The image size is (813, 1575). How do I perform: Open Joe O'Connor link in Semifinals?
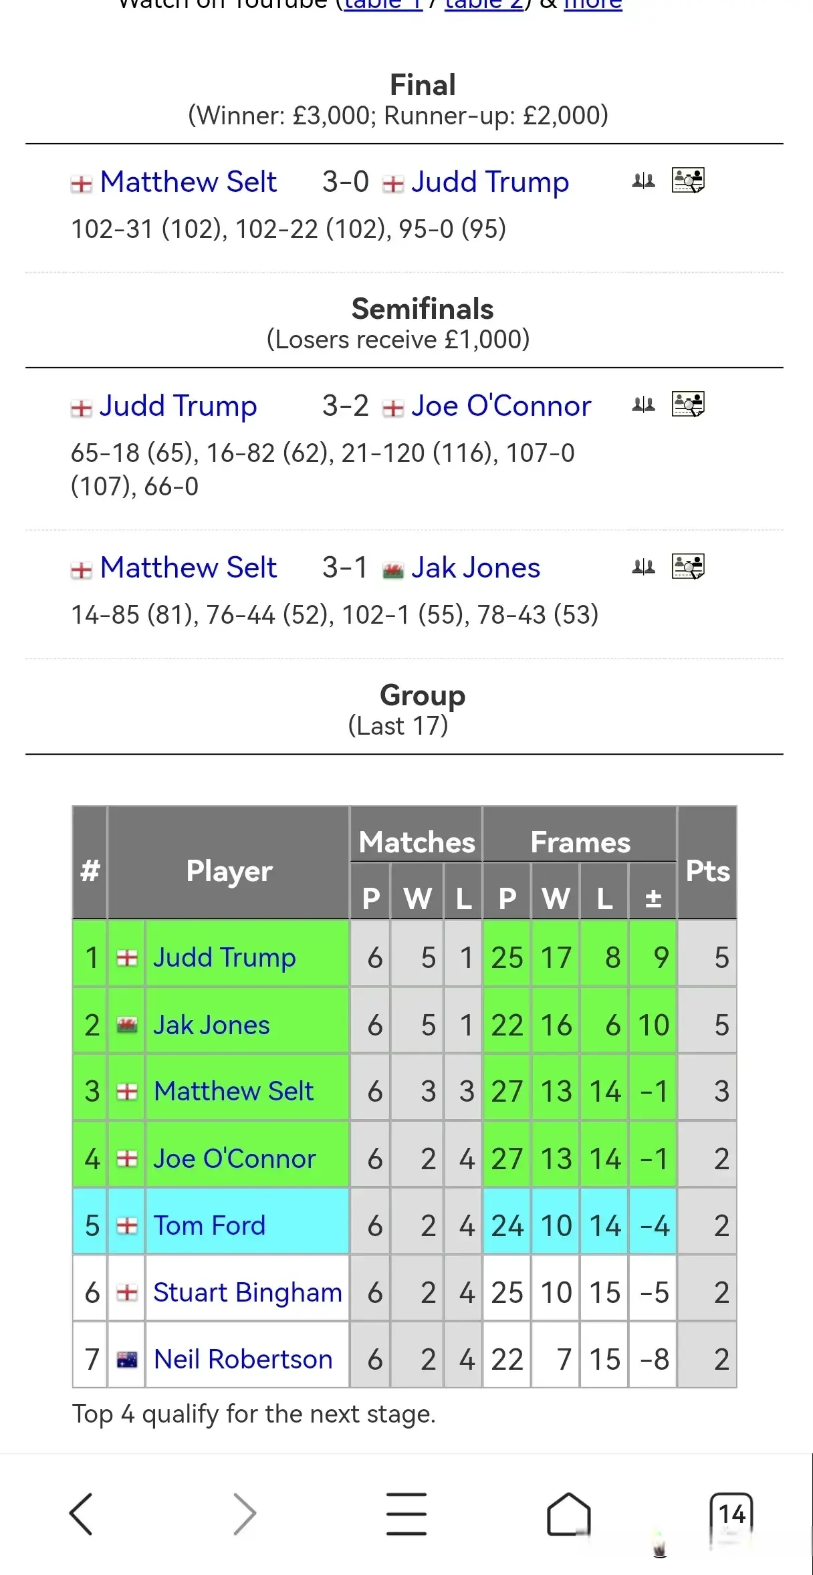click(501, 406)
